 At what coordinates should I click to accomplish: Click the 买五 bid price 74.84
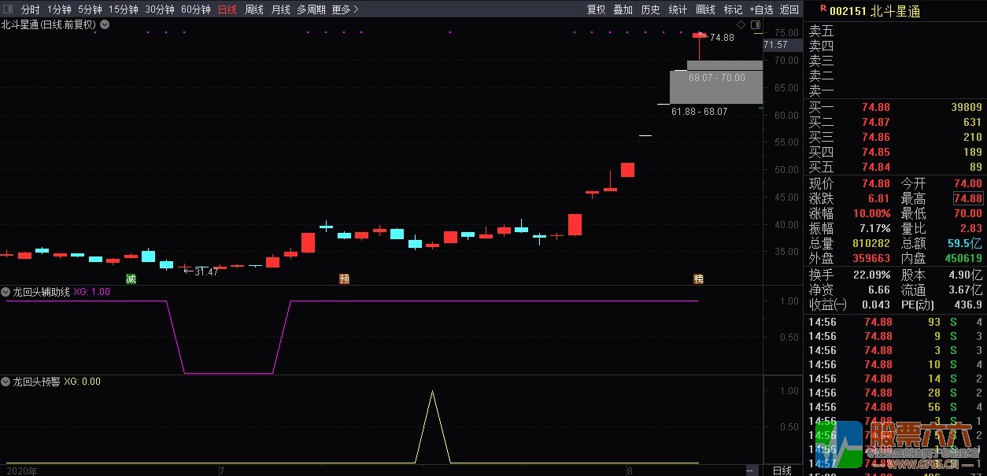[875, 167]
